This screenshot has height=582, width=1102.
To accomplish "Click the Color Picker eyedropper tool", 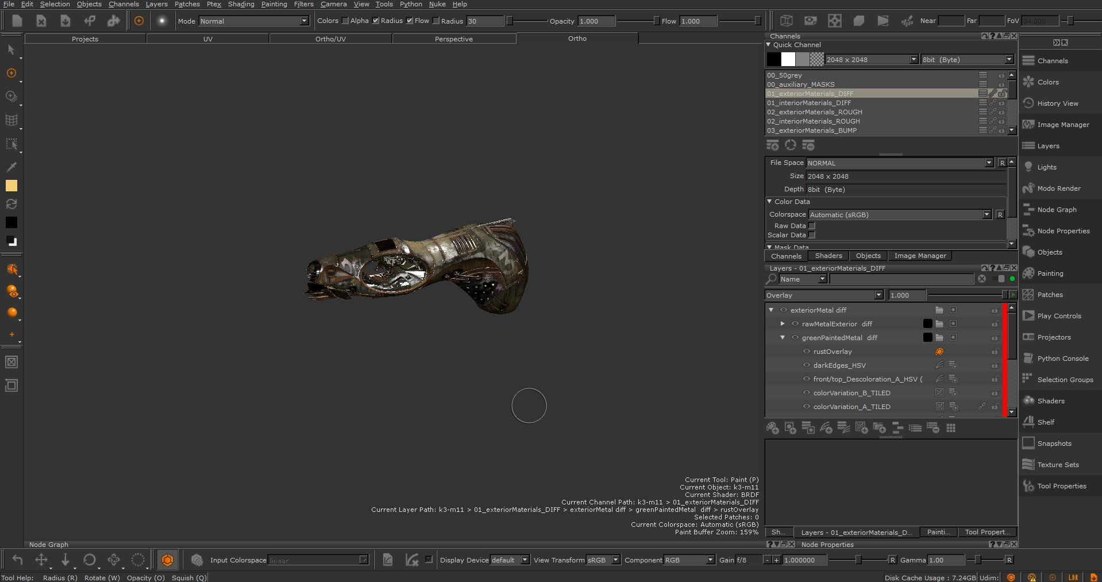I will [x=11, y=167].
